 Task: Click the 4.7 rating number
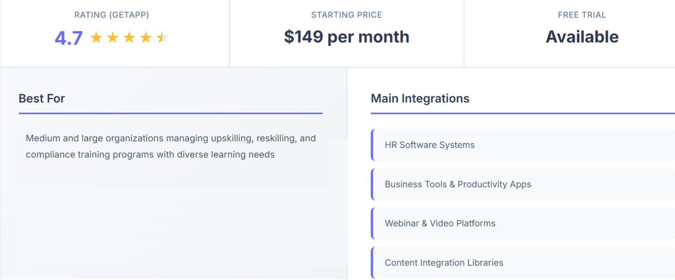[x=69, y=38]
